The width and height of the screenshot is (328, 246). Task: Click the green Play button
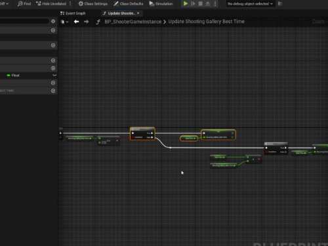click(x=186, y=3)
